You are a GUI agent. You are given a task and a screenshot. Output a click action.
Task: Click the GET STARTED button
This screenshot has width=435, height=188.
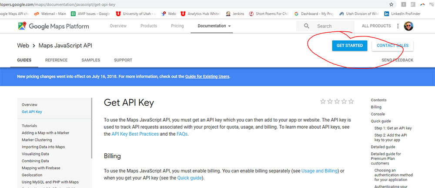point(350,46)
